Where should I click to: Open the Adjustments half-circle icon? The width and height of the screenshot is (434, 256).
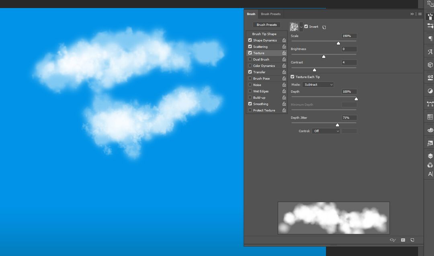click(x=430, y=91)
